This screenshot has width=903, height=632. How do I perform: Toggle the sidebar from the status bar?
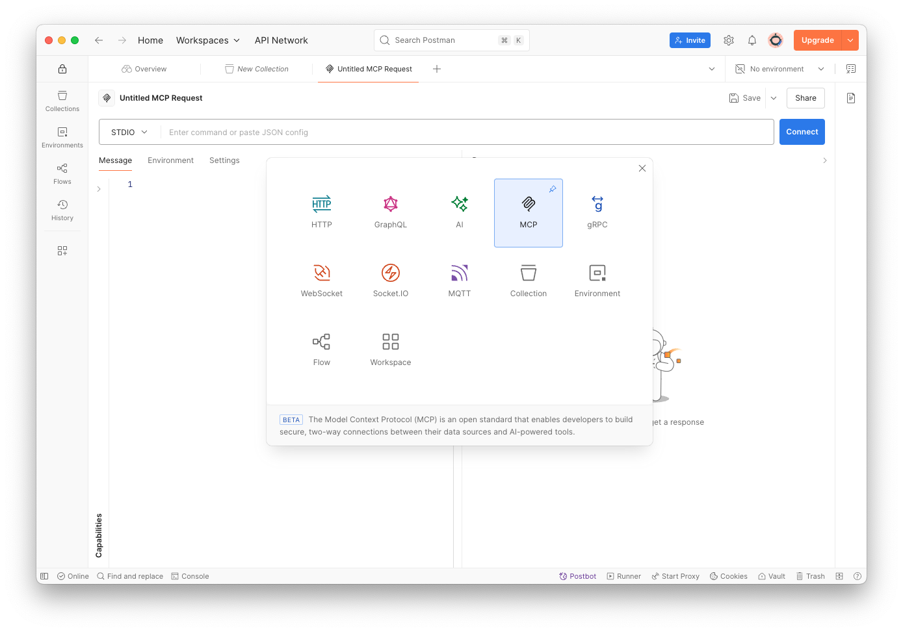click(44, 576)
